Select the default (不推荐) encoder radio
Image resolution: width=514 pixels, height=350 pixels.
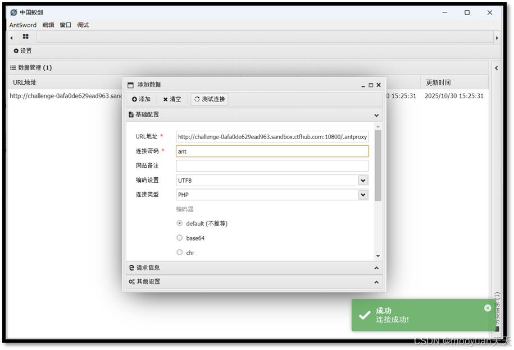[180, 223]
